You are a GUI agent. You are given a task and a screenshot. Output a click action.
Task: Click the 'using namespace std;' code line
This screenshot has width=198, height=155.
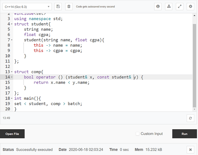[x=38, y=19]
